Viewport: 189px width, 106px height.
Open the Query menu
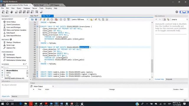(x=19, y=8)
